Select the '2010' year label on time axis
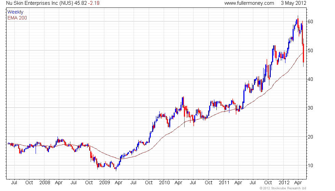This screenshot has width=335, height=191. pyautogui.click(x=164, y=183)
